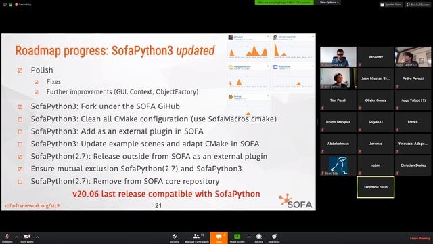The width and height of the screenshot is (433, 244).
Task: Select the Recorder participant tile
Action: point(375,57)
